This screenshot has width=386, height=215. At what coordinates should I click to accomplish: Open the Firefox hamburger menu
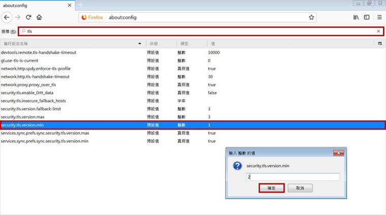(x=379, y=17)
